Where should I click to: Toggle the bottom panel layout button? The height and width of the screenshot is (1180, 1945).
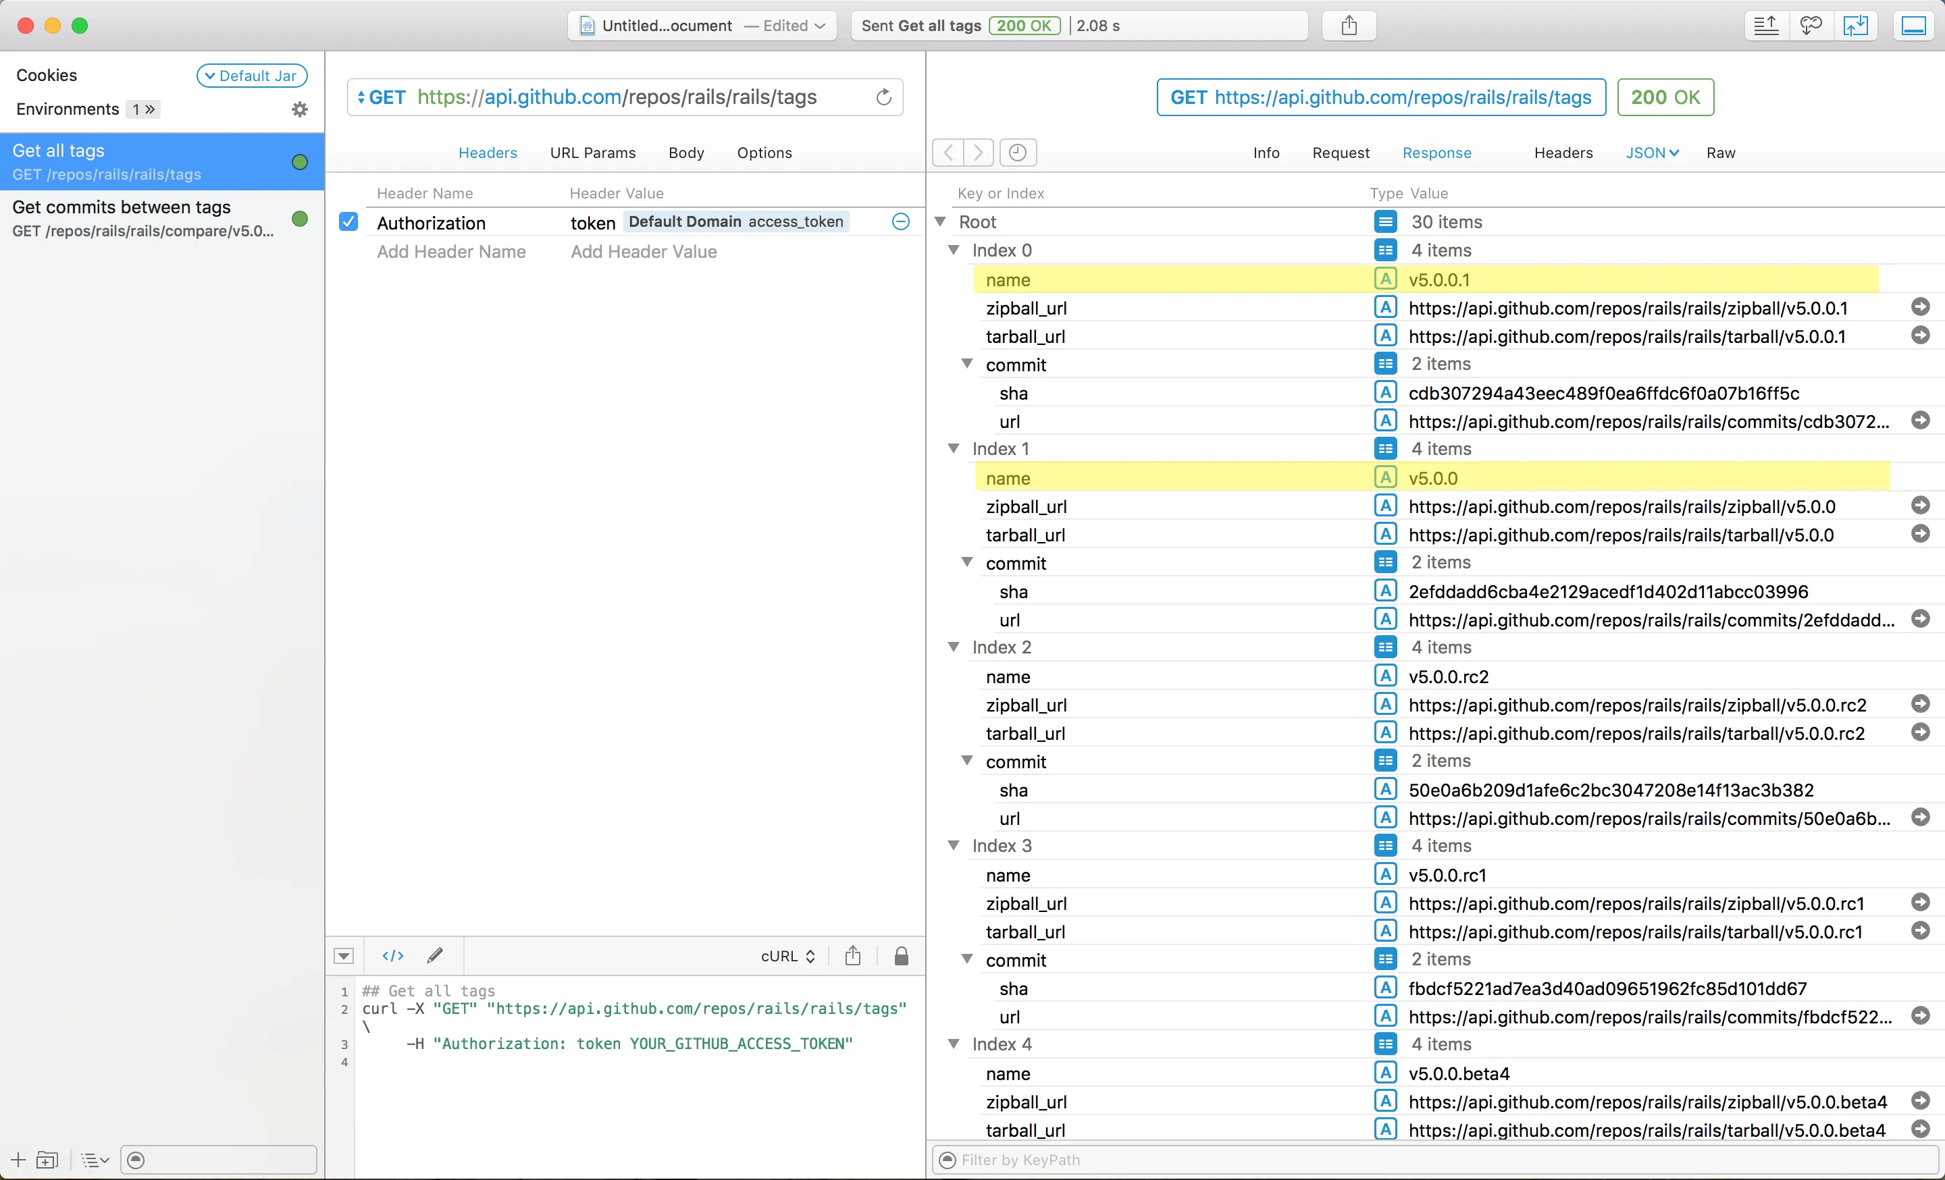click(x=1913, y=26)
